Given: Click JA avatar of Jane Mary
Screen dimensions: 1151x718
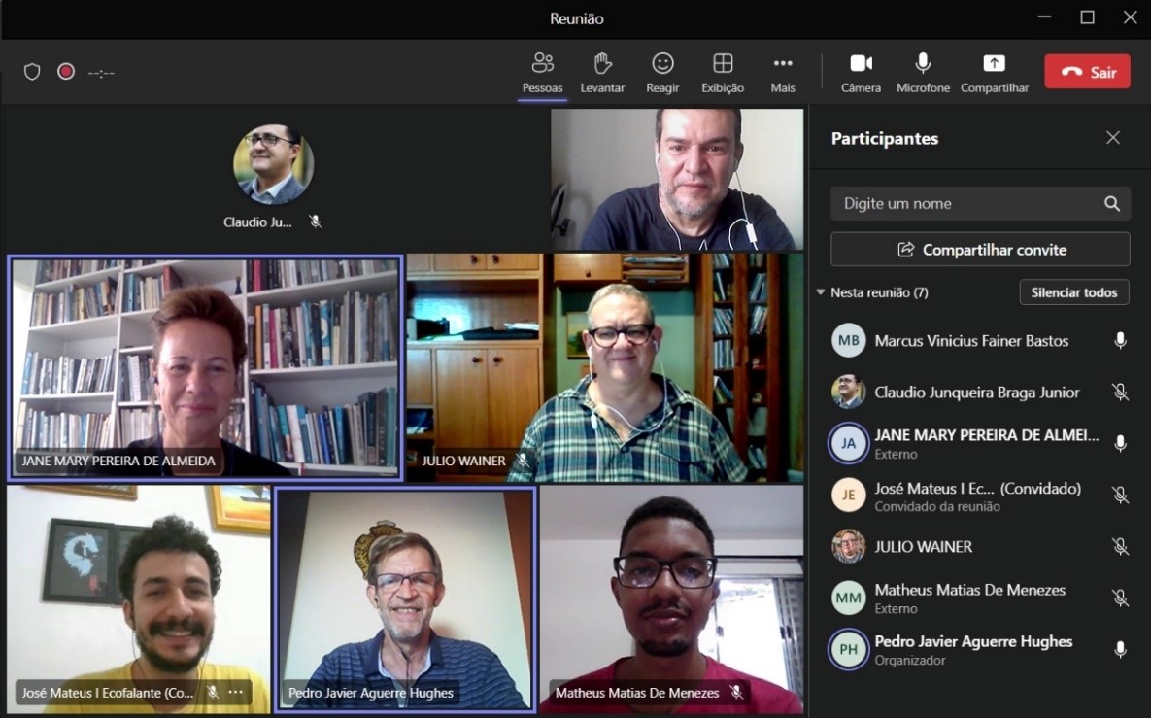Looking at the screenshot, I should point(848,443).
